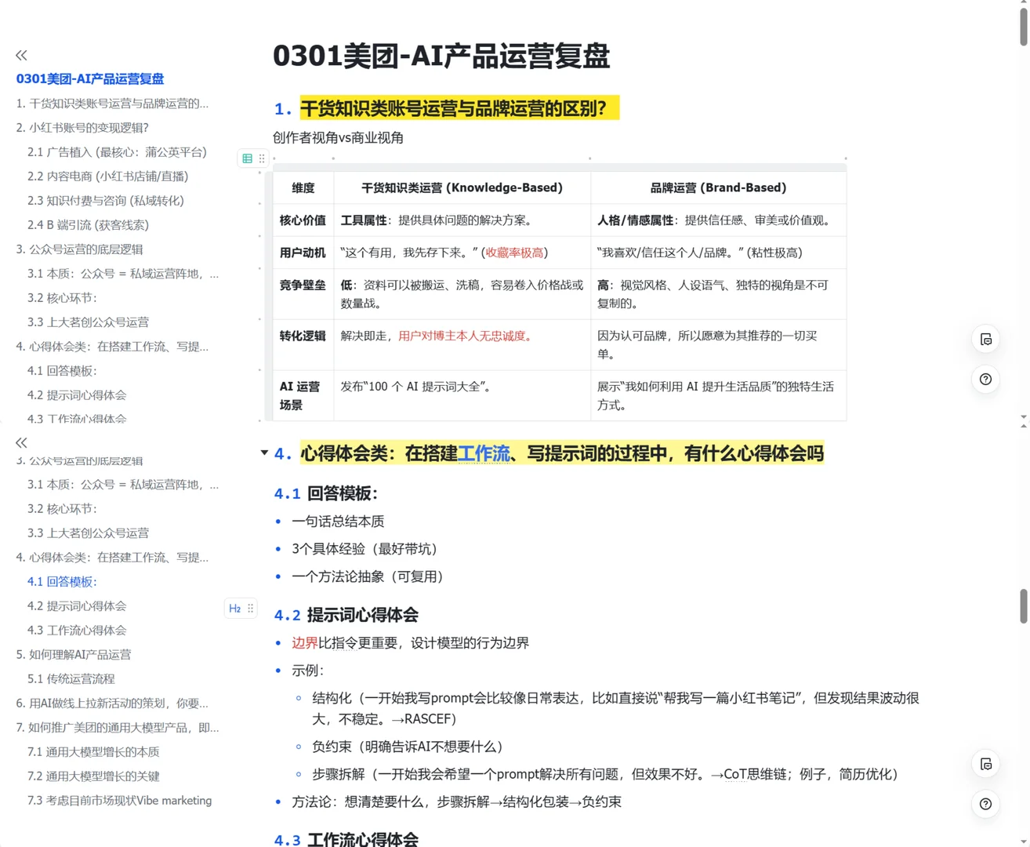The width and height of the screenshot is (1030, 847).
Task: Click the table block drag handle dots
Action: point(262,158)
